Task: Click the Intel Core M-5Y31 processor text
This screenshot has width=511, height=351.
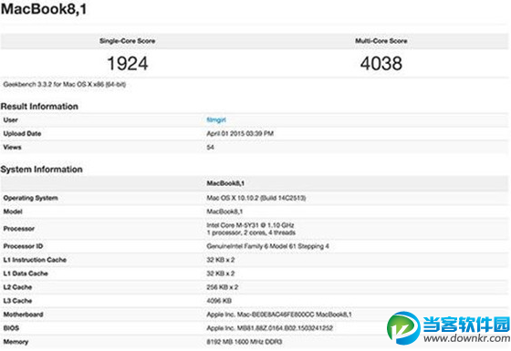Action: tap(250, 225)
